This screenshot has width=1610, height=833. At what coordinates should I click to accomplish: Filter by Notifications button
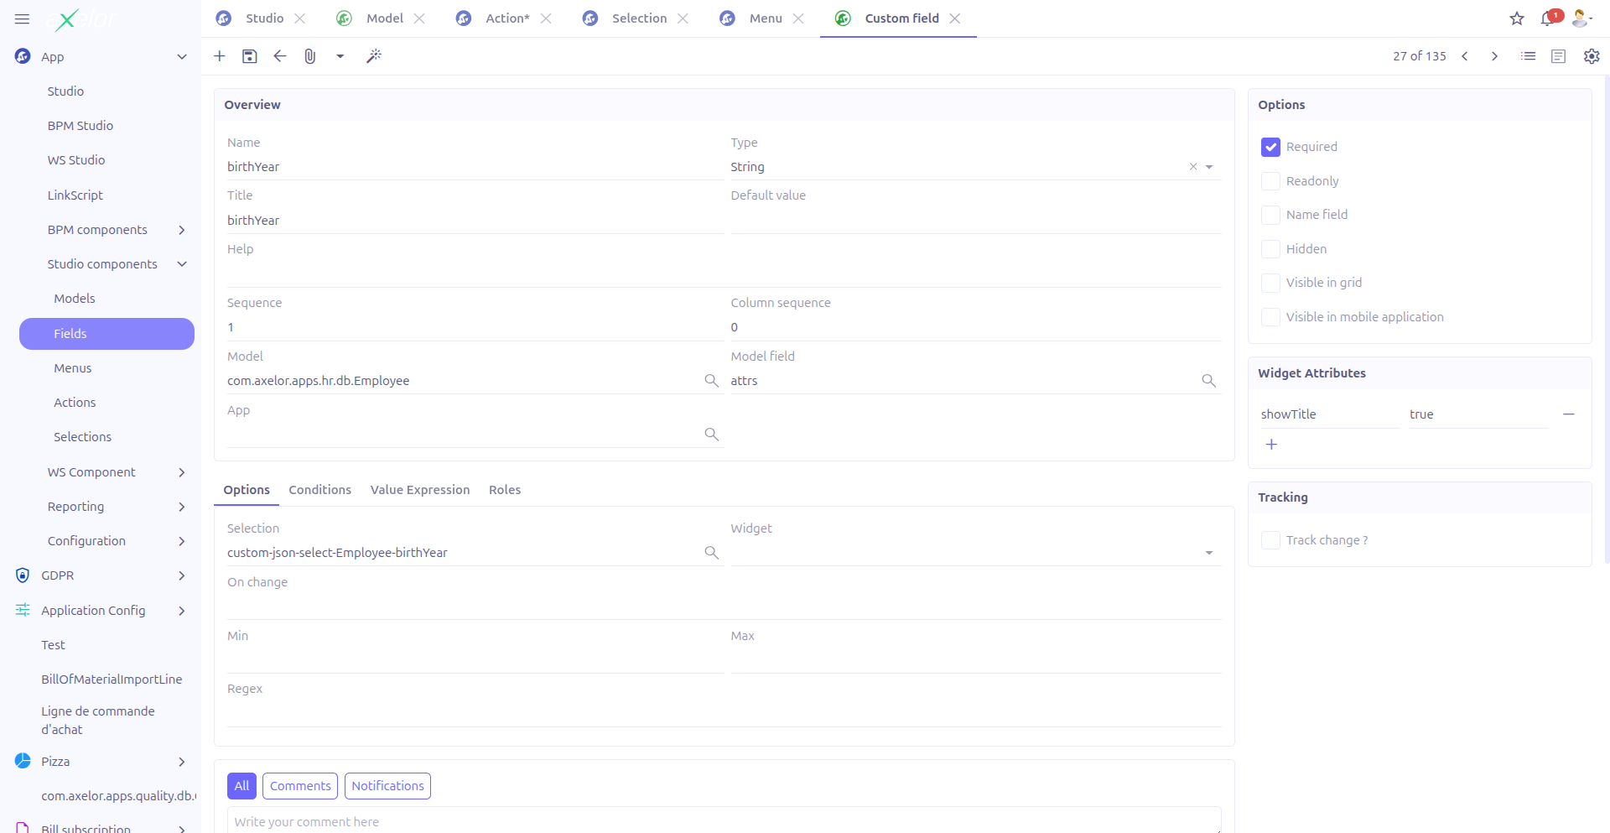pyautogui.click(x=387, y=786)
